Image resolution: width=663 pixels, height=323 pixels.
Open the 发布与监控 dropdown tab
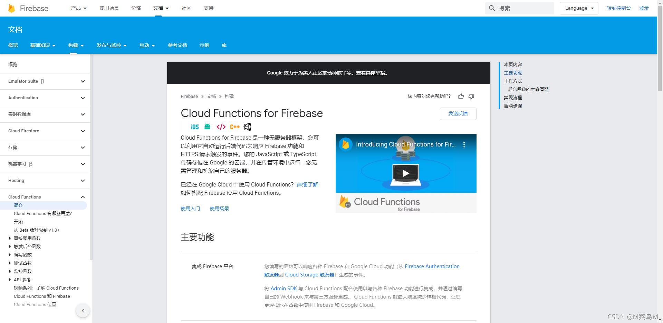(x=112, y=45)
